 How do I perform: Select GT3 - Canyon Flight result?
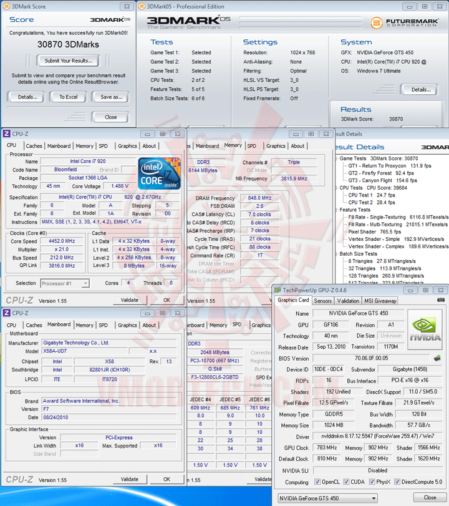pyautogui.click(x=382, y=180)
